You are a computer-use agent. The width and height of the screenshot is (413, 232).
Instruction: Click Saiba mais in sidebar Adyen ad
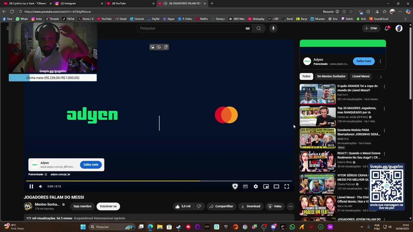(364, 61)
